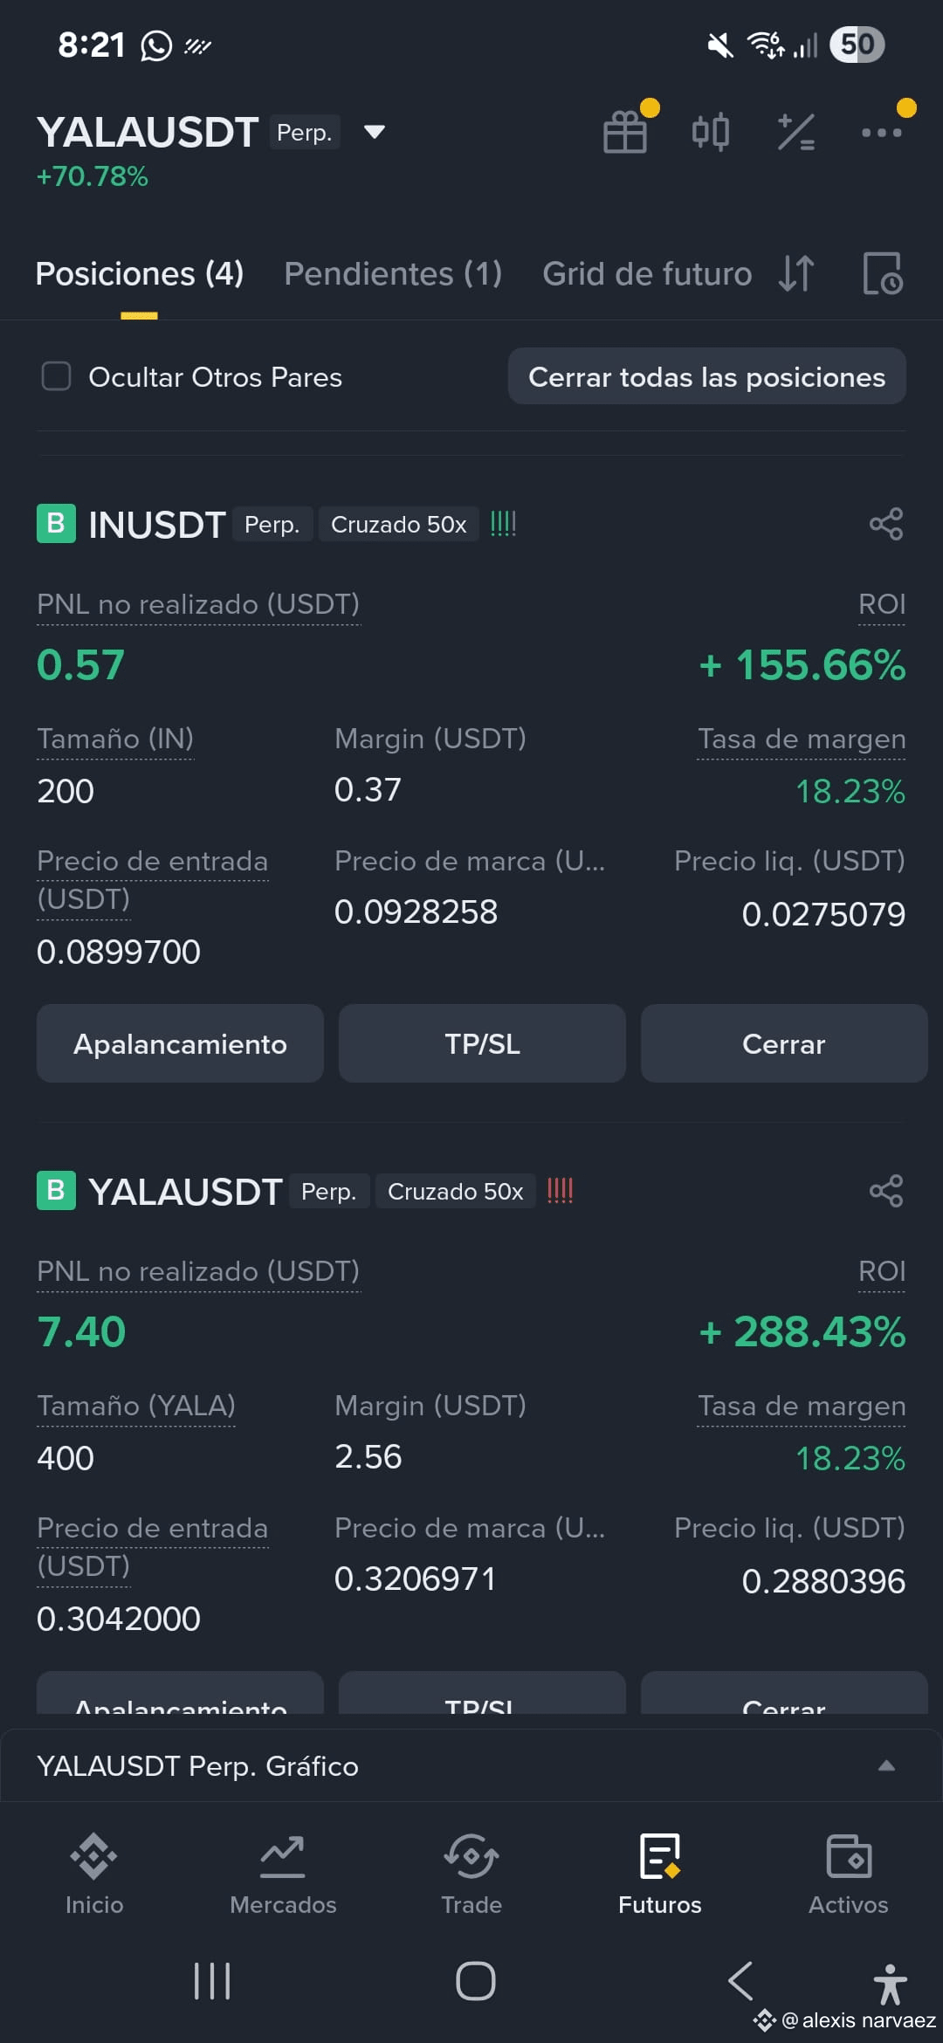Image resolution: width=943 pixels, height=2043 pixels.
Task: Tap Cerrar todas las posiciones
Action: click(x=707, y=376)
